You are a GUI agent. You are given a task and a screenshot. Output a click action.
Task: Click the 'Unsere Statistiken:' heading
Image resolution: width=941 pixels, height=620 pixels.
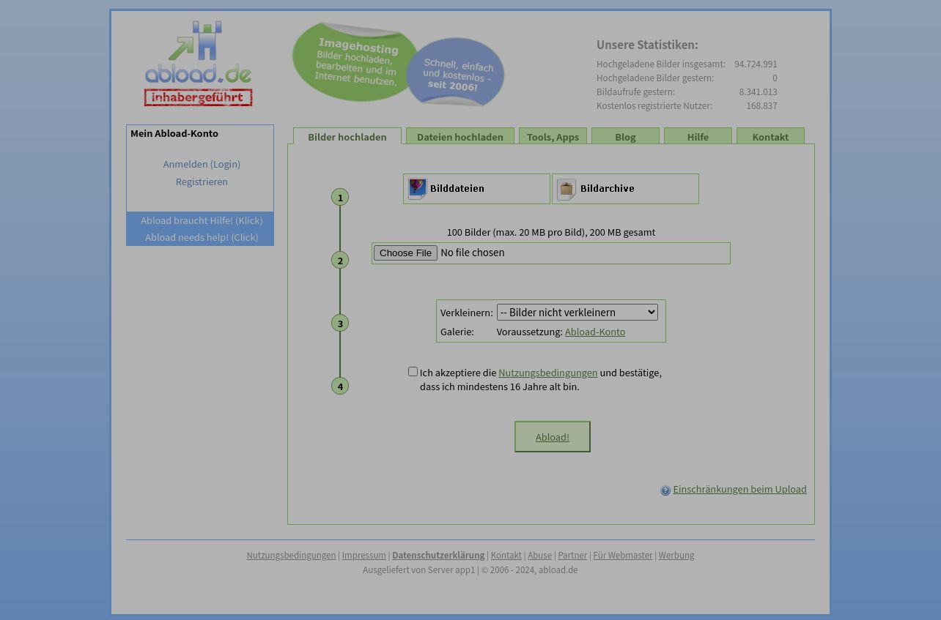[647, 45]
